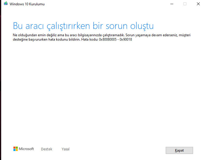205x160 pixels.
Task: Click the error code 0x80080005 - 0x90018 text
Action: (x=115, y=39)
